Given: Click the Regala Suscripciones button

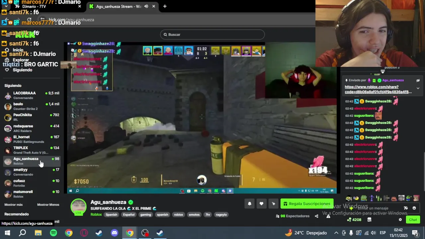Looking at the screenshot, I should [x=307, y=204].
